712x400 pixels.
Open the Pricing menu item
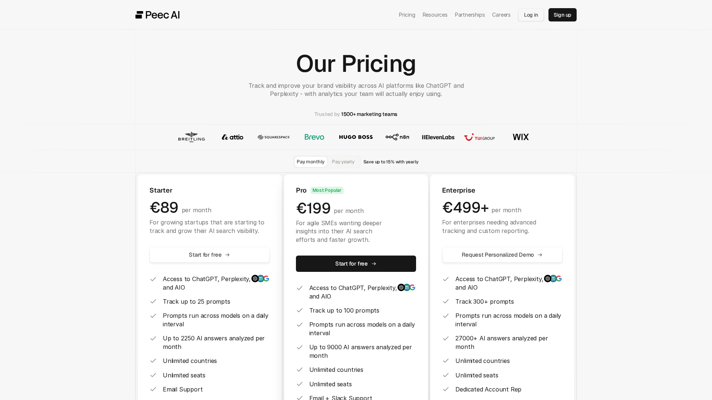pyautogui.click(x=407, y=15)
